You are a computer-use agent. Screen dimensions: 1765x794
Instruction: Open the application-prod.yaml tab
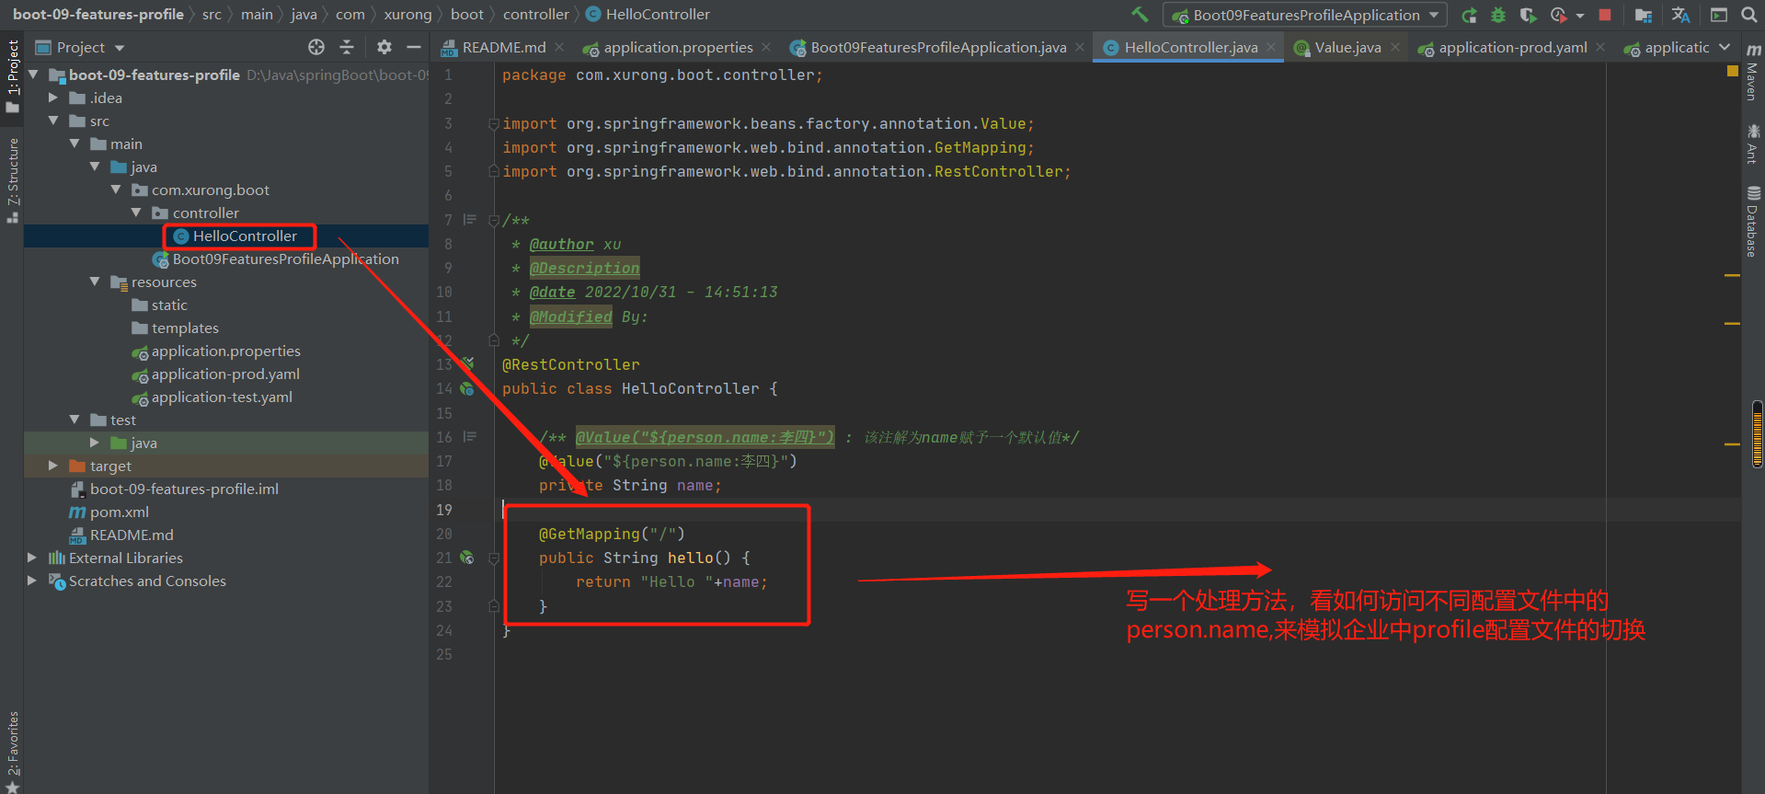[1512, 47]
